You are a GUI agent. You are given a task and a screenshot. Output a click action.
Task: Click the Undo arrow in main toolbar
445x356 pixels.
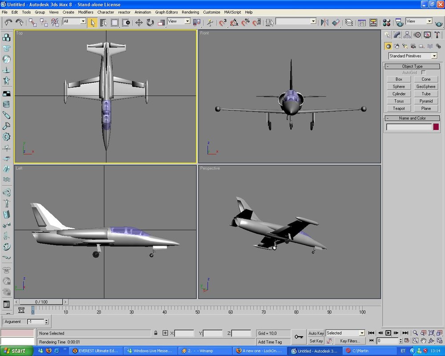coord(8,22)
